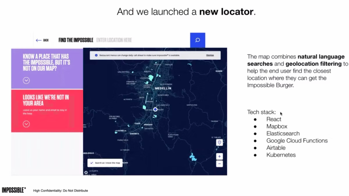Click the blue search magnifier button
The height and width of the screenshot is (196, 349).
point(197,40)
